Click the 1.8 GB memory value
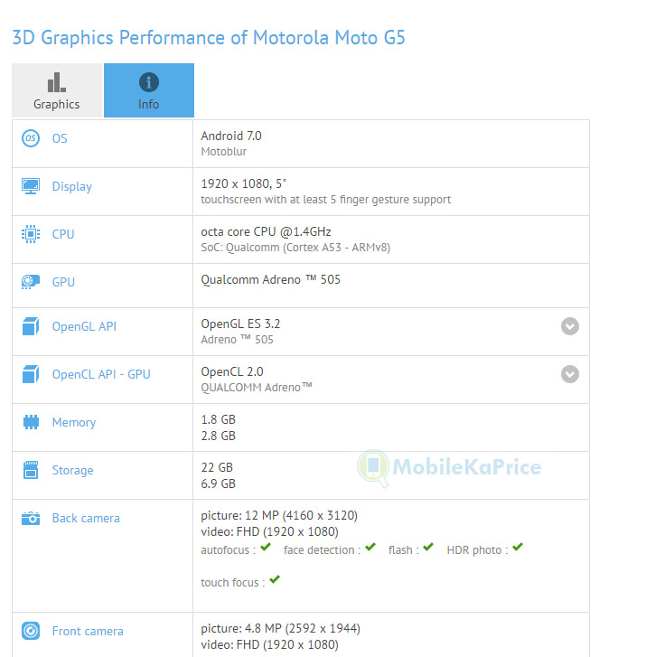Image resolution: width=655 pixels, height=657 pixels. (x=219, y=419)
